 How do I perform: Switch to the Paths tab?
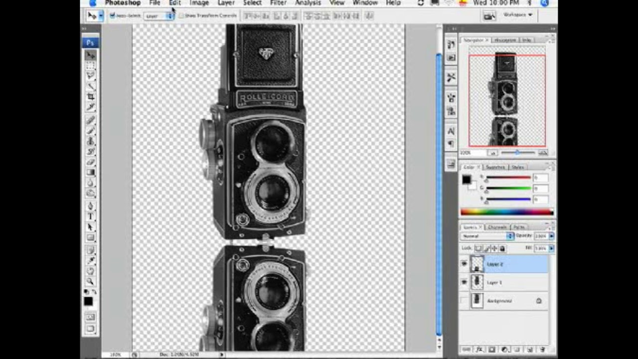coord(519,227)
